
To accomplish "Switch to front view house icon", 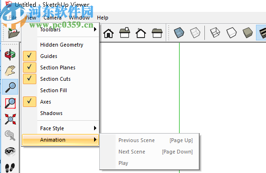I will point(108,33).
